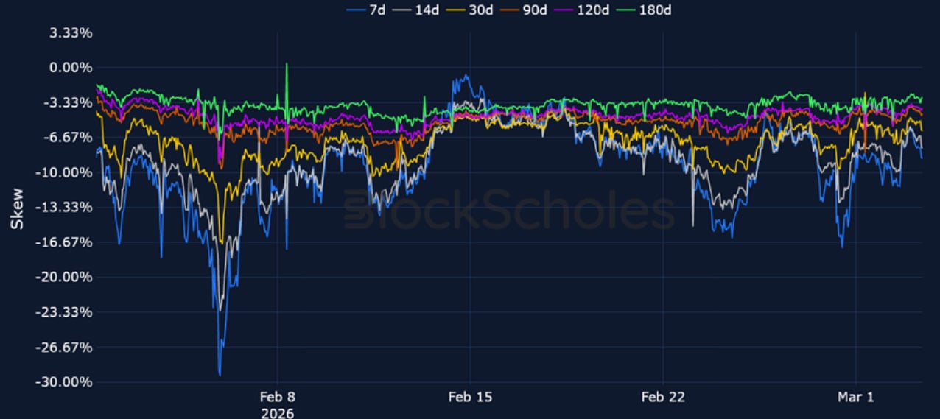940x419 pixels.
Task: Select the Feb 8 x-axis label
Action: point(277,397)
